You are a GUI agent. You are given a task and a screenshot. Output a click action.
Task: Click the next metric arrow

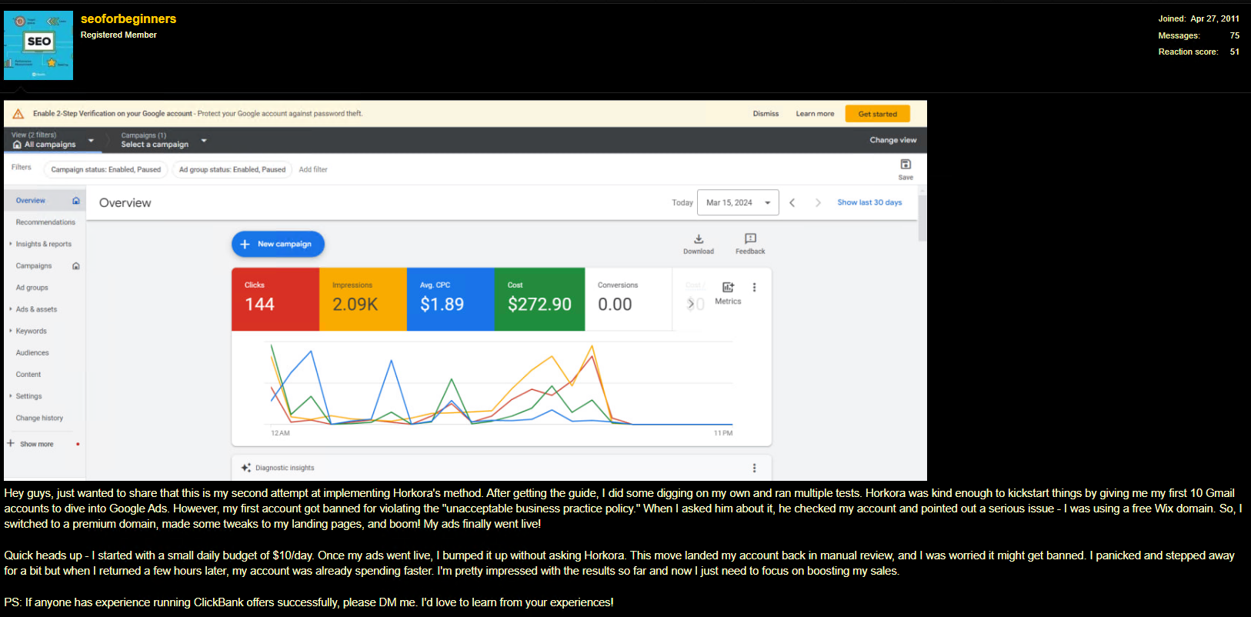[691, 304]
